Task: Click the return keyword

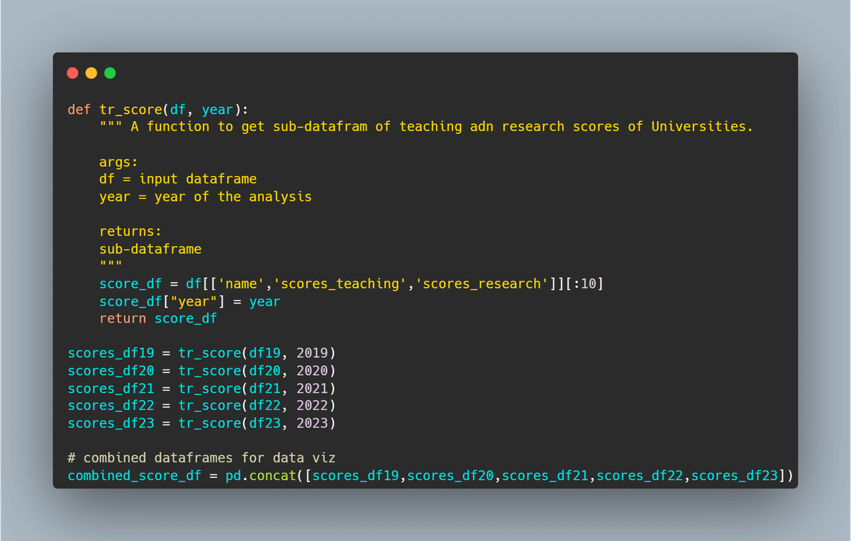Action: 123,318
